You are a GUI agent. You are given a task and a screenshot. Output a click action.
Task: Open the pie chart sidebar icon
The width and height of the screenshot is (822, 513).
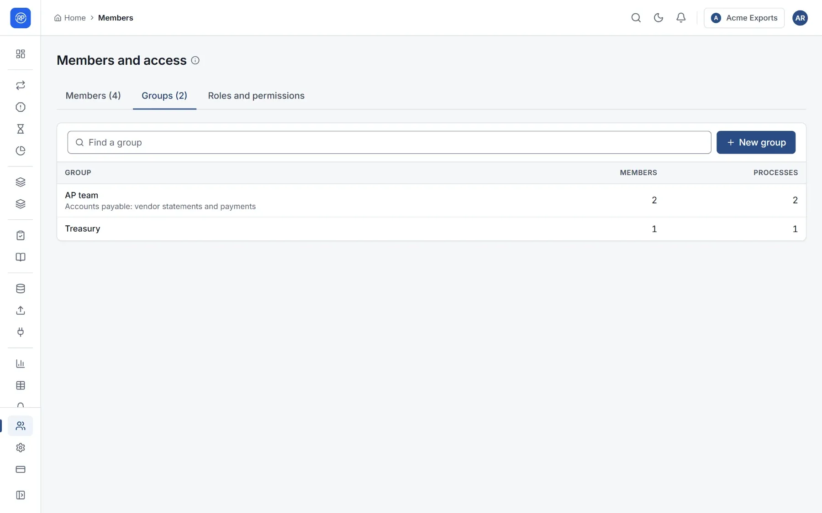point(21,151)
